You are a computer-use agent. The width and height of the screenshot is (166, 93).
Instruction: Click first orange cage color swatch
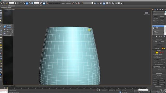pyautogui.click(x=162, y=48)
